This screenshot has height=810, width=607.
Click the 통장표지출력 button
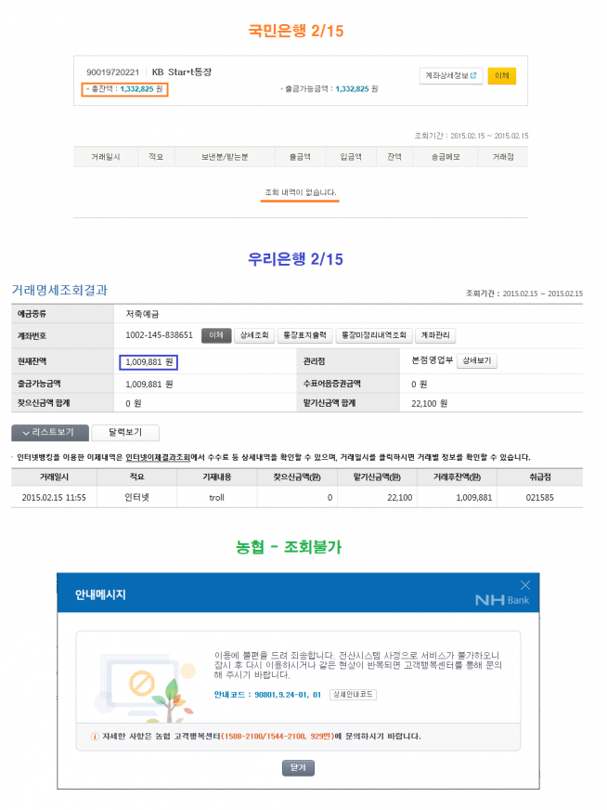pos(303,335)
